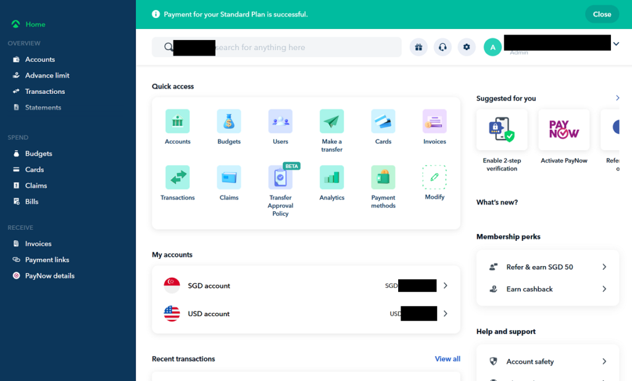This screenshot has width=632, height=381.
Task: Click the Modify pencil icon
Action: point(434,177)
